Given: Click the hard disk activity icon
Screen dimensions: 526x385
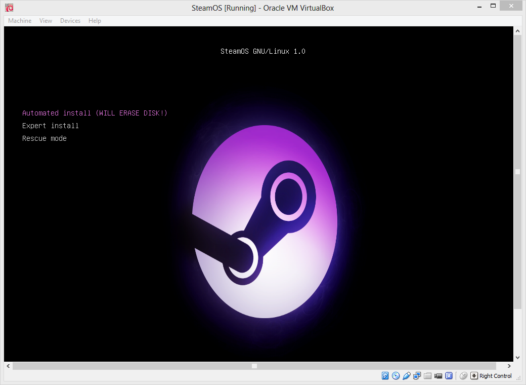Looking at the screenshot, I should [x=385, y=375].
